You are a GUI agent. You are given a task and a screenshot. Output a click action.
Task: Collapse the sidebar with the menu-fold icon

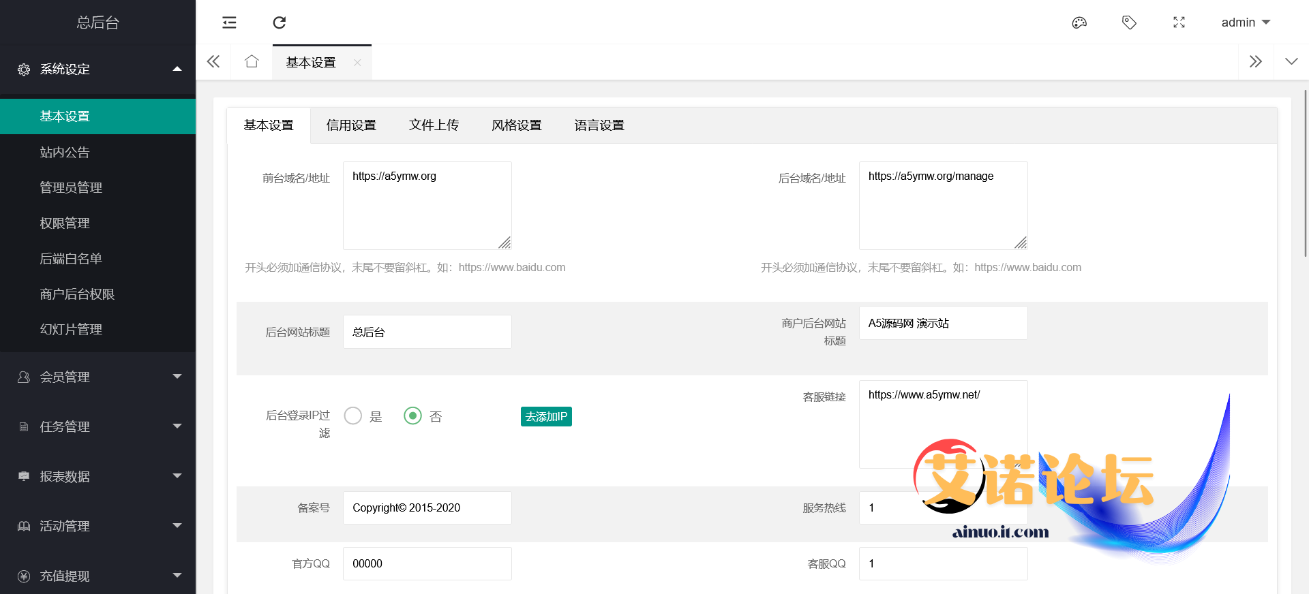click(x=229, y=22)
